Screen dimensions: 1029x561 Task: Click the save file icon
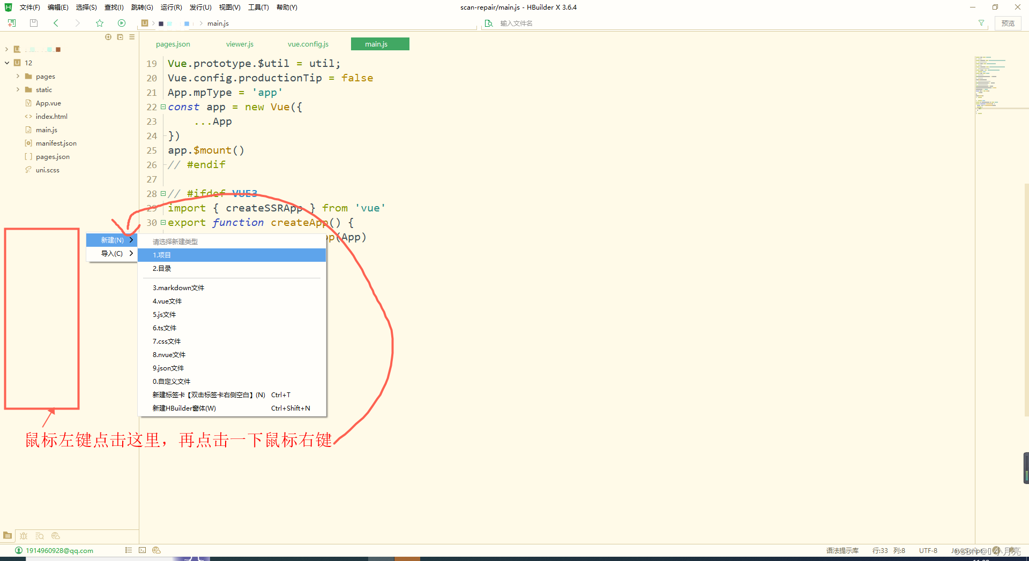(34, 23)
